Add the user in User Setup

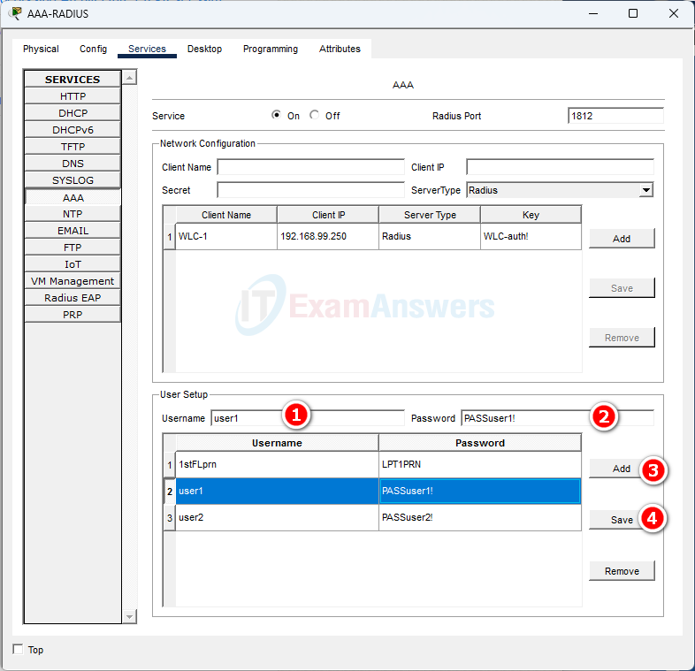pyautogui.click(x=622, y=469)
